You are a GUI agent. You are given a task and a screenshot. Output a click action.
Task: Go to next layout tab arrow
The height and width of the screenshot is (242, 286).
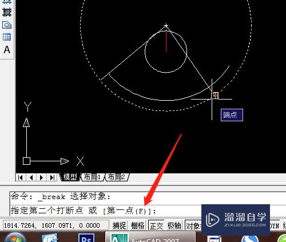pyautogui.click(x=41, y=177)
